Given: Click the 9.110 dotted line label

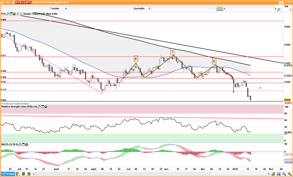Looking at the screenshot, I should 3,90.
